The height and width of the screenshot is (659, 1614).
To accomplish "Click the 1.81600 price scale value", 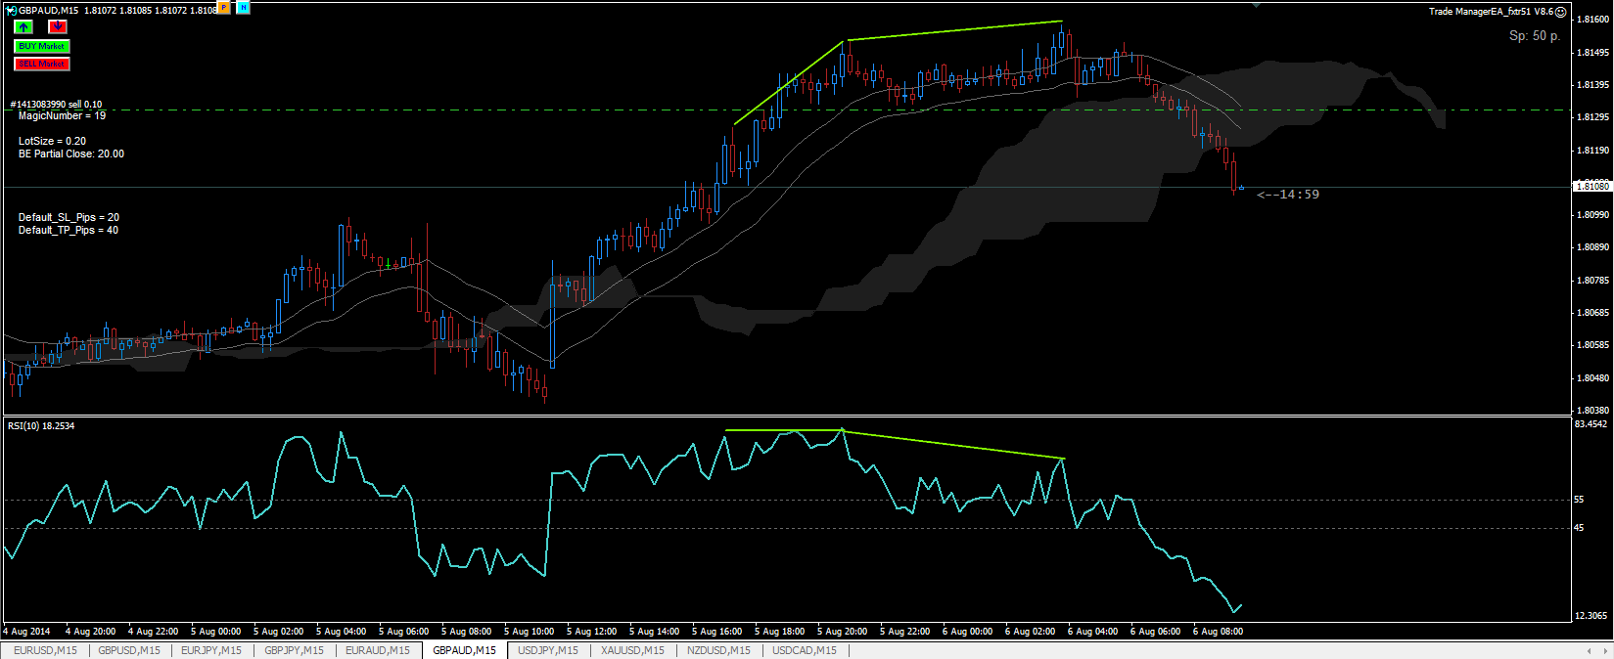I will pyautogui.click(x=1591, y=20).
